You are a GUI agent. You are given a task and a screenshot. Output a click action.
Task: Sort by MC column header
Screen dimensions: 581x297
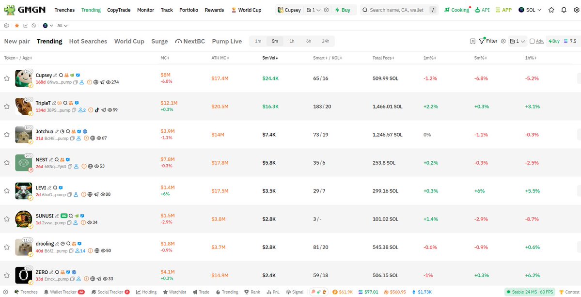tap(165, 58)
